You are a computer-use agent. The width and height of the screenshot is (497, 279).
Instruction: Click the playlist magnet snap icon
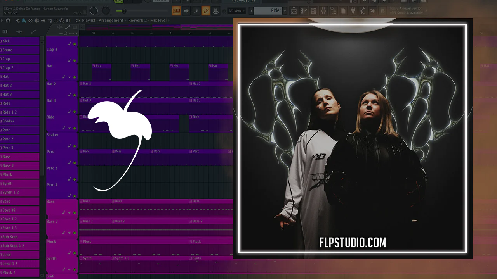pyautogui.click(x=8, y=21)
